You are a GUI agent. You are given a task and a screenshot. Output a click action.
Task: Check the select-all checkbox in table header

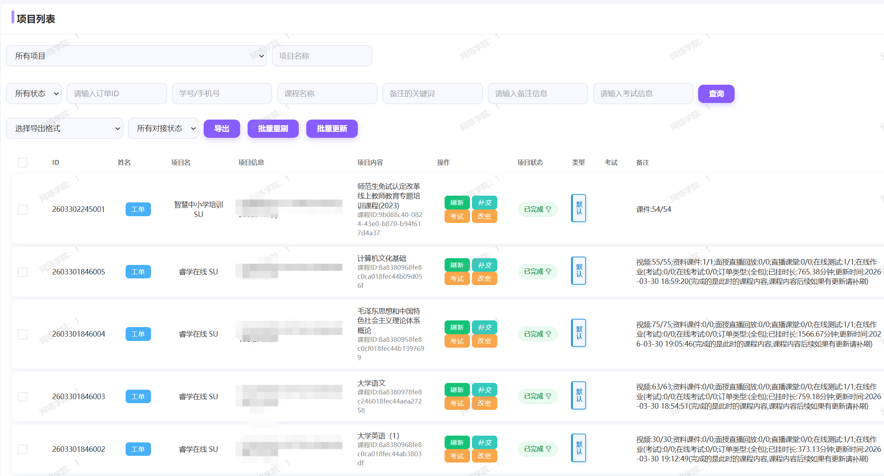click(x=22, y=162)
